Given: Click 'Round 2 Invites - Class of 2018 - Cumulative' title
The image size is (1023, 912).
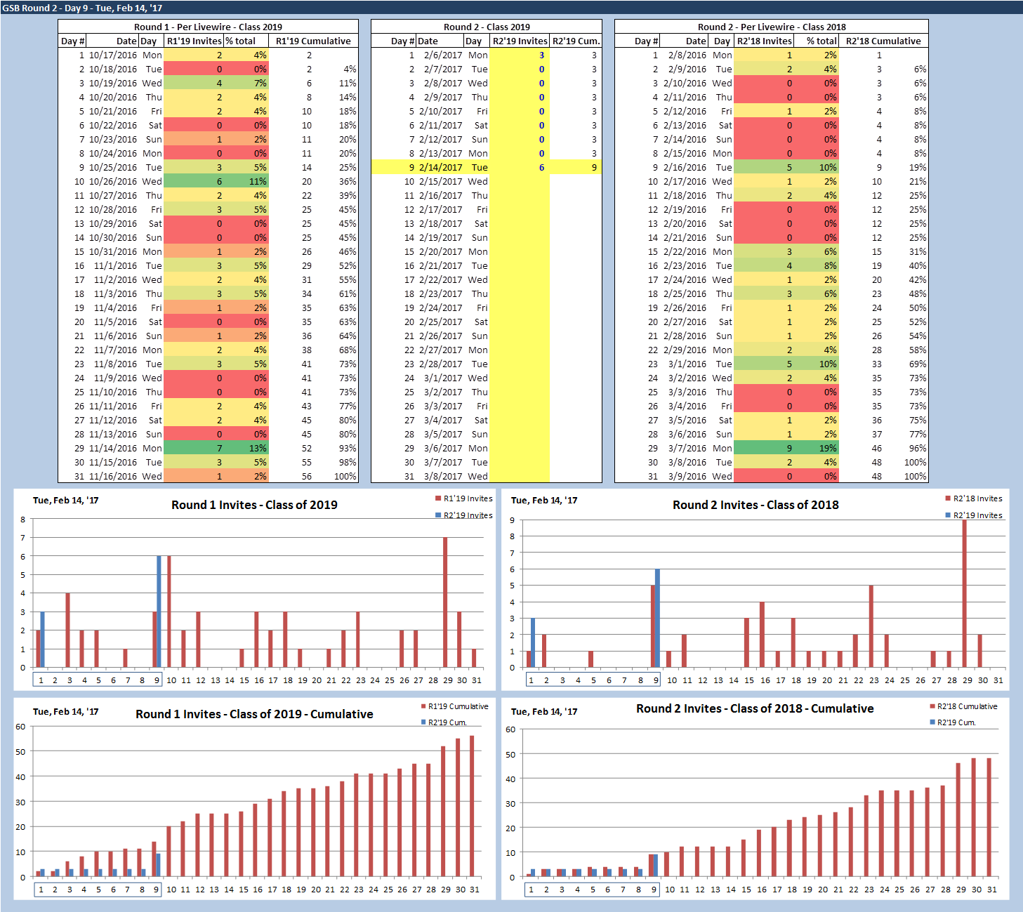Looking at the screenshot, I should [x=755, y=708].
